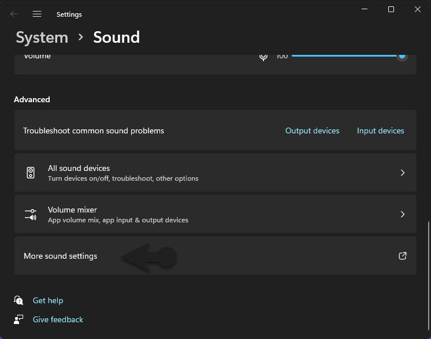Open the hamburger navigation menu
The width and height of the screenshot is (431, 339).
coord(37,14)
